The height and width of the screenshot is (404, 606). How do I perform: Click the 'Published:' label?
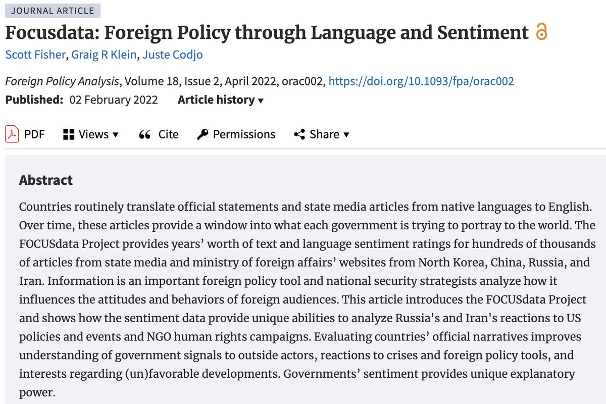[x=35, y=100]
